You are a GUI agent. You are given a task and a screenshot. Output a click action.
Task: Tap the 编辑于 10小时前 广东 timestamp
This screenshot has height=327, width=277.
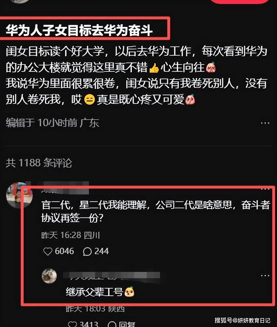click(x=52, y=123)
